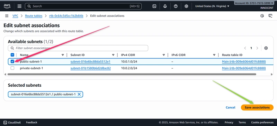Sort by IPv4 CIDR column arrow
The image size is (277, 126).
pos(163,55)
